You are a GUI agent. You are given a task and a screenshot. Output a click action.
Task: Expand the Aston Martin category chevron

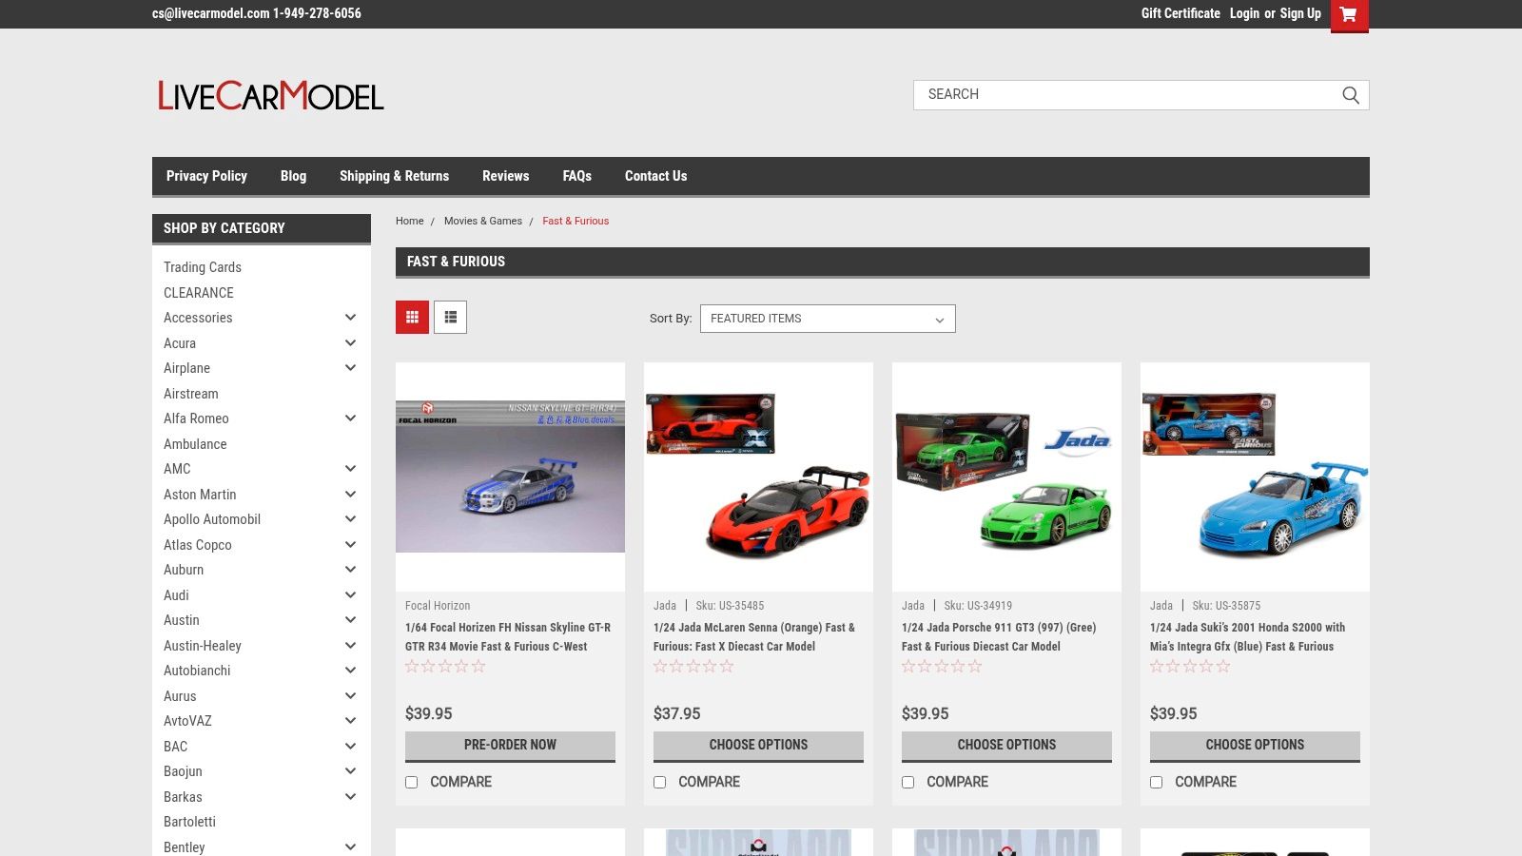click(350, 495)
